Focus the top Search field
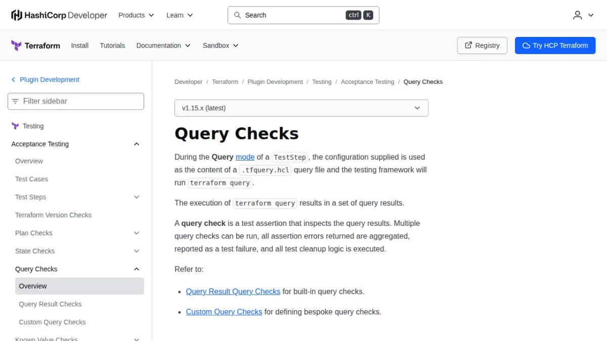This screenshot has width=607, height=341. [x=303, y=15]
